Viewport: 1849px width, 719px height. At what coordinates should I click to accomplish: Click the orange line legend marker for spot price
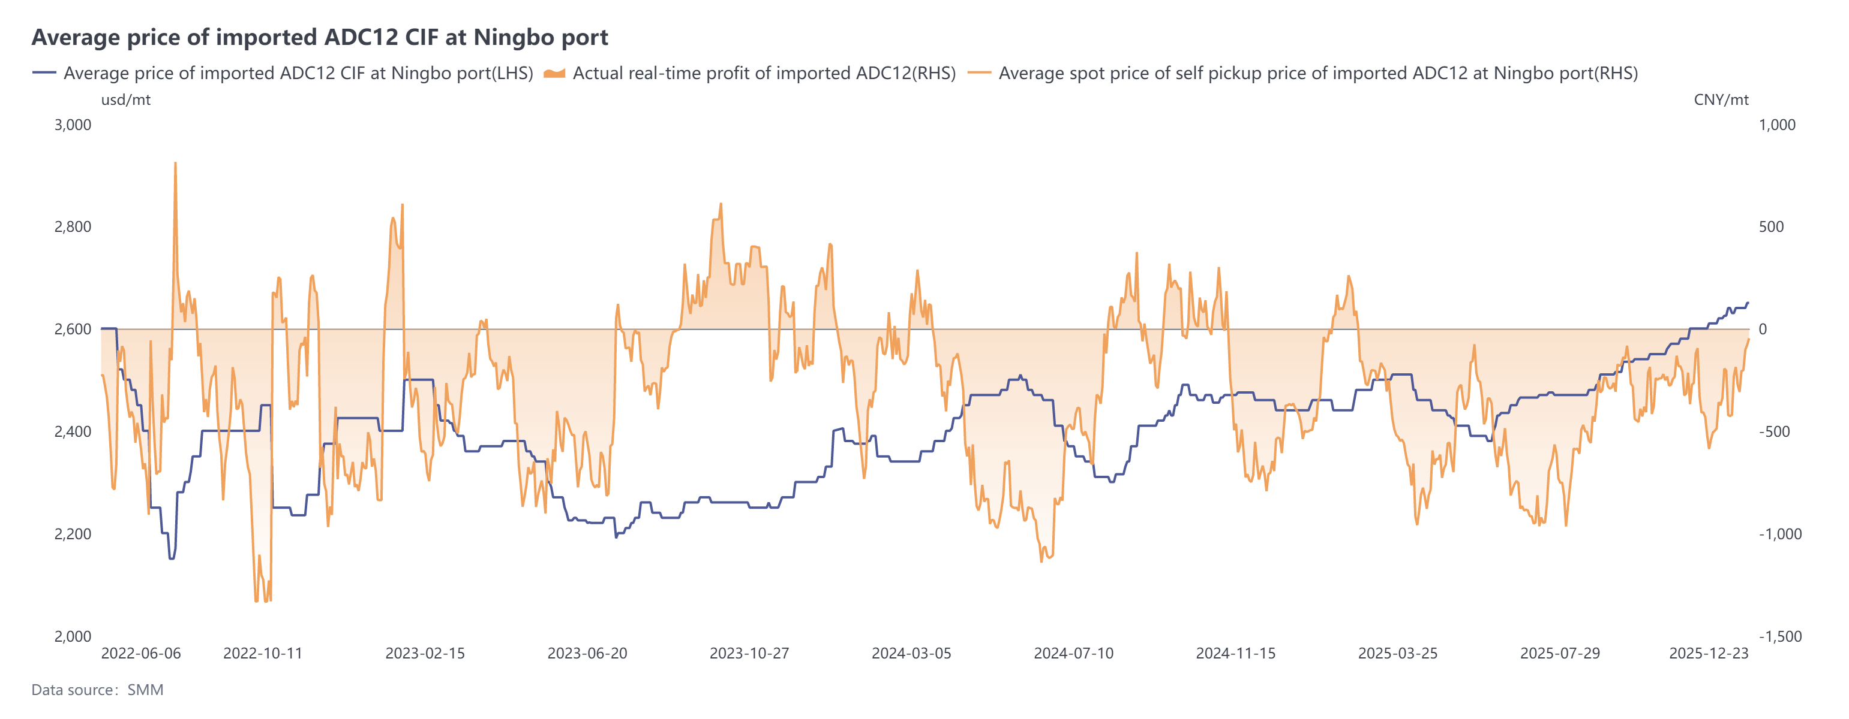979,73
